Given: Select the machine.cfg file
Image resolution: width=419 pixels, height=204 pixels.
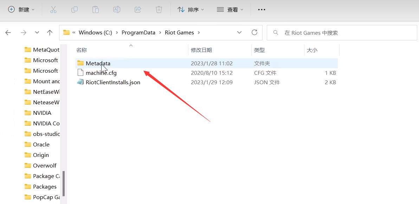Looking at the screenshot, I should (x=206, y=73).
